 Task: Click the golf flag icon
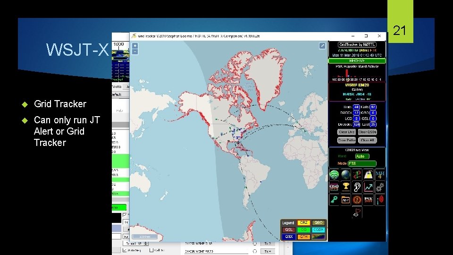[357, 212]
